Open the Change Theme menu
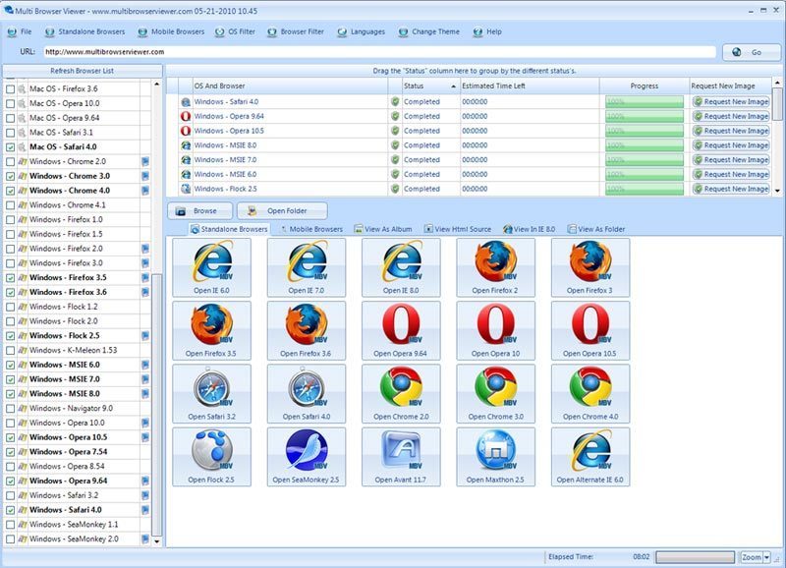 (x=429, y=31)
